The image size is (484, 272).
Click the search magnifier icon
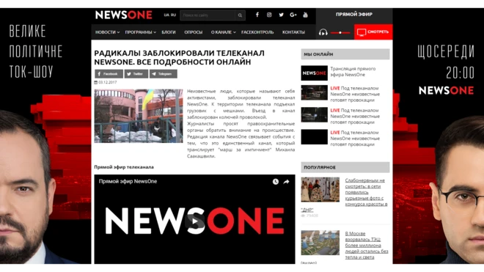click(240, 15)
